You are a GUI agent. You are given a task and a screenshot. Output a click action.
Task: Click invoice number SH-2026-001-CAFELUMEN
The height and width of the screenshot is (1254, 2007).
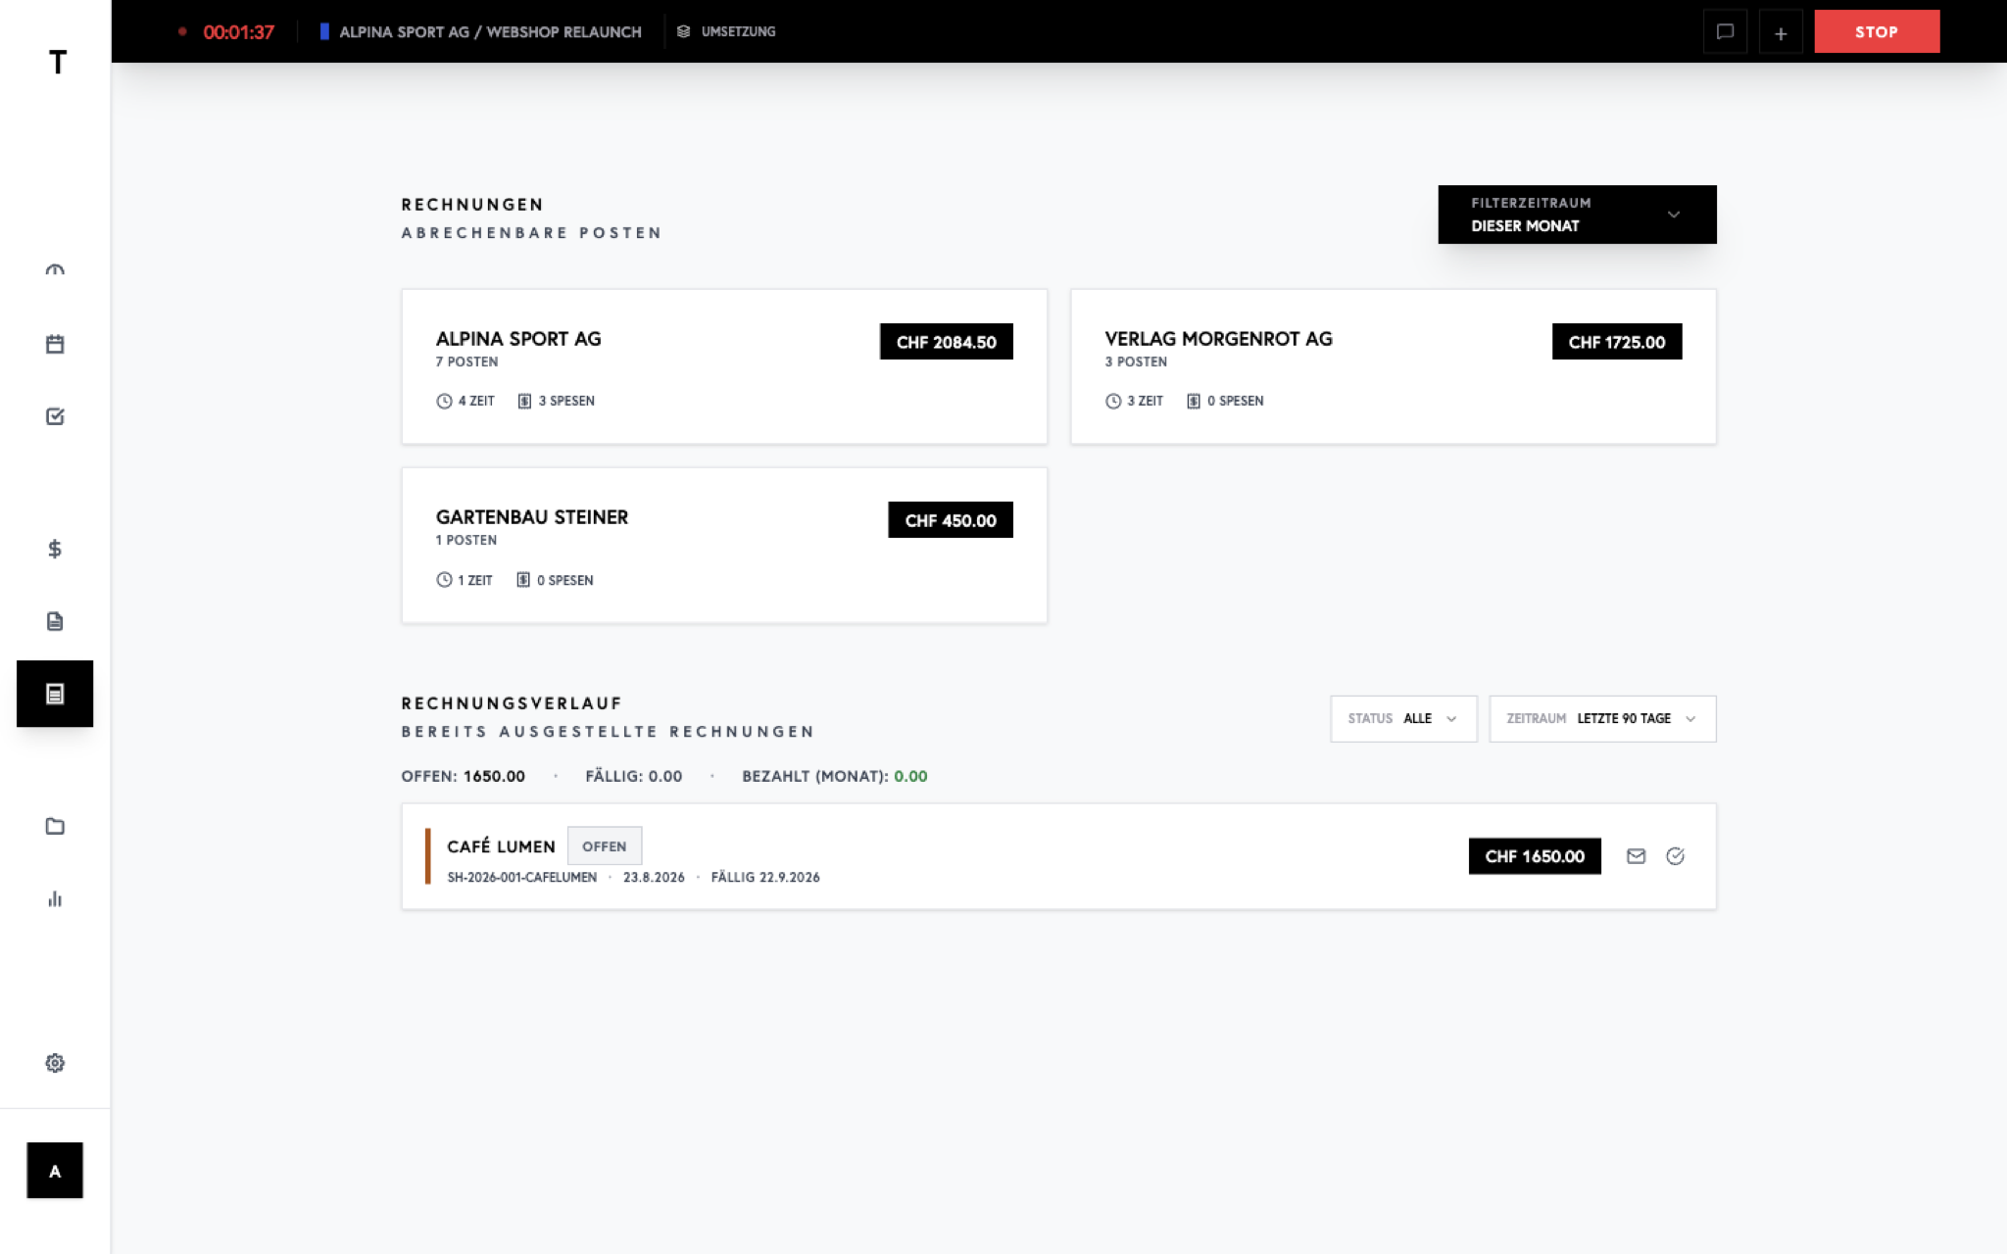[x=521, y=878]
